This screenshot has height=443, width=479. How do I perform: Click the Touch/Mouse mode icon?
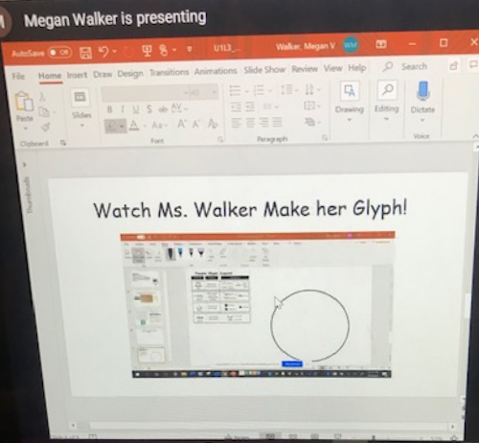point(164,50)
